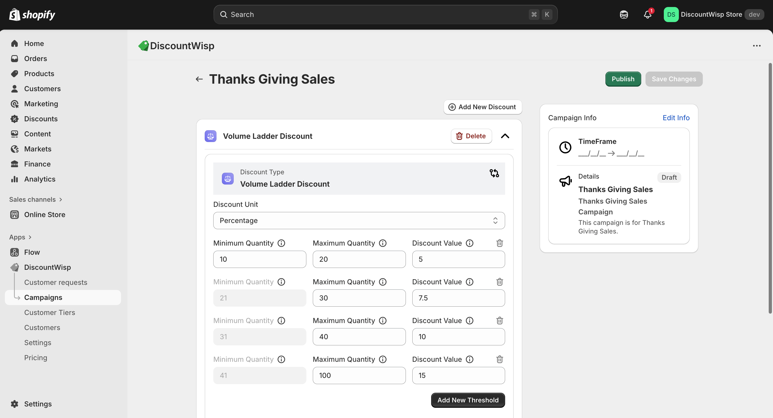Screen dimensions: 773x418
Task: Click the Sidekick assistant icon in top bar
Action: (624, 15)
